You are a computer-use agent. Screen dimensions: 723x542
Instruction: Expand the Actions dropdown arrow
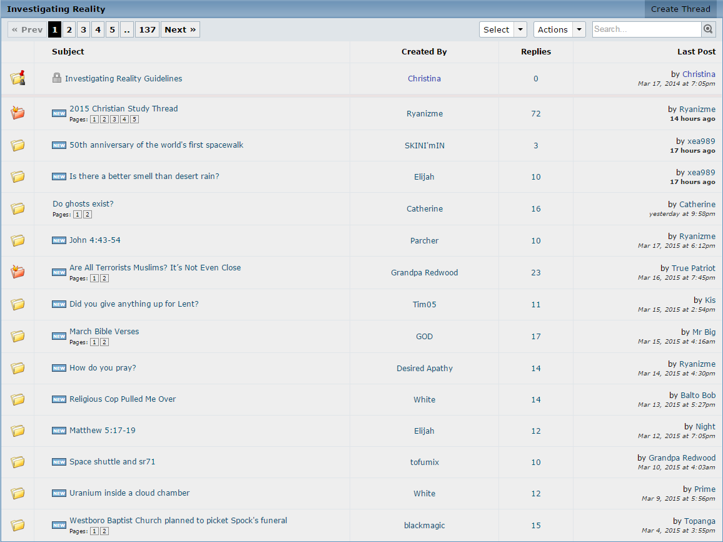tap(579, 29)
